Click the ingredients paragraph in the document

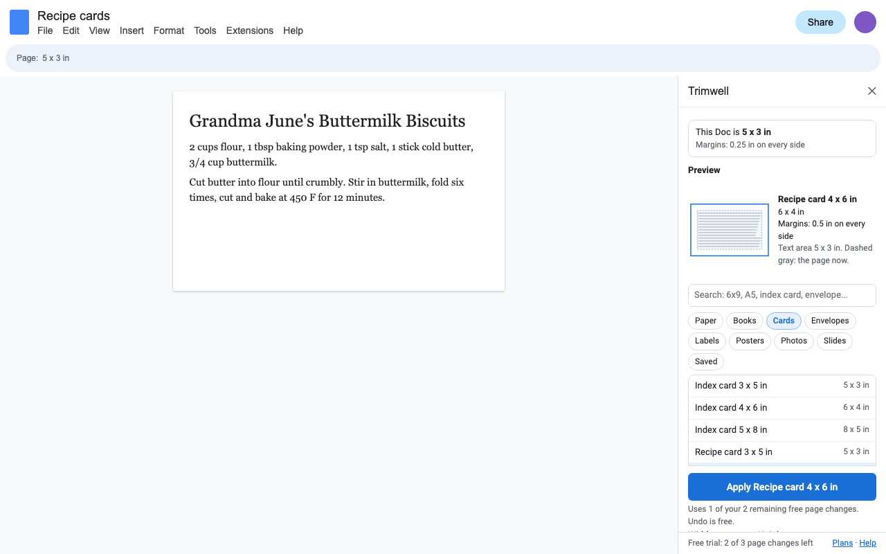click(x=332, y=154)
